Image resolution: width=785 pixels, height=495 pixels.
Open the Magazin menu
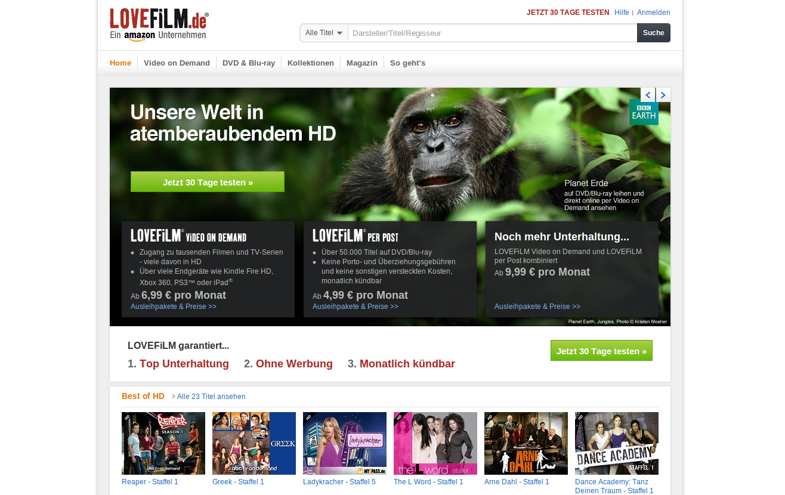click(x=362, y=63)
